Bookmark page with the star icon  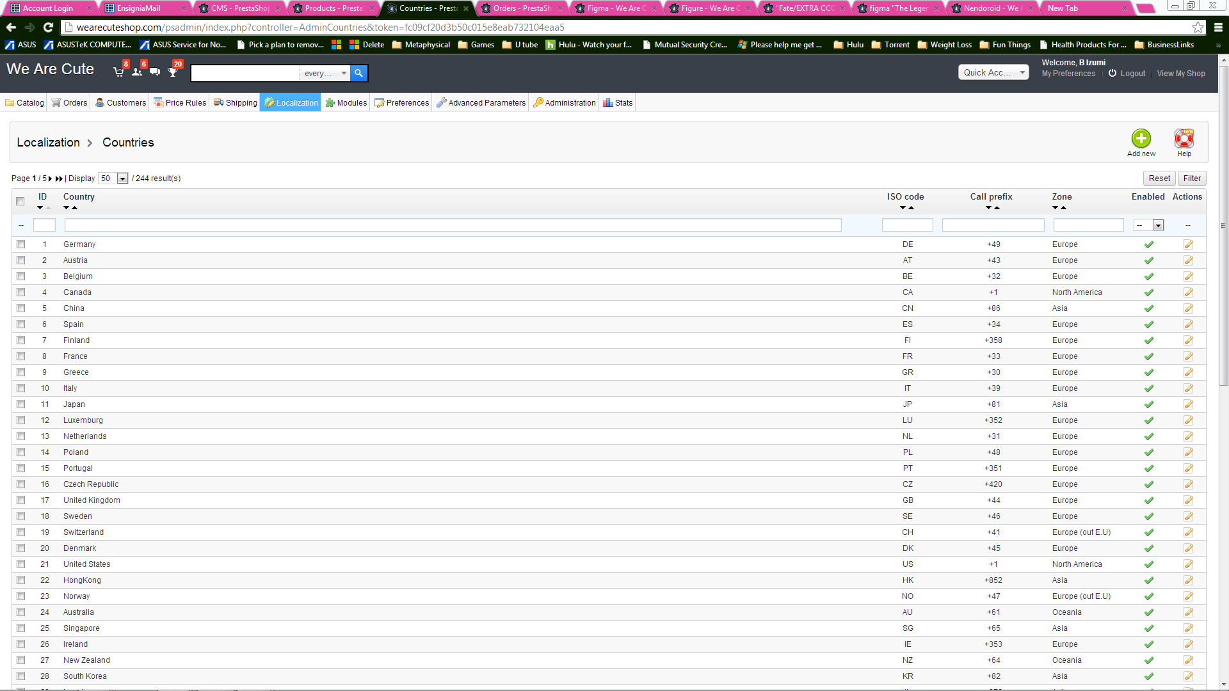click(1198, 27)
